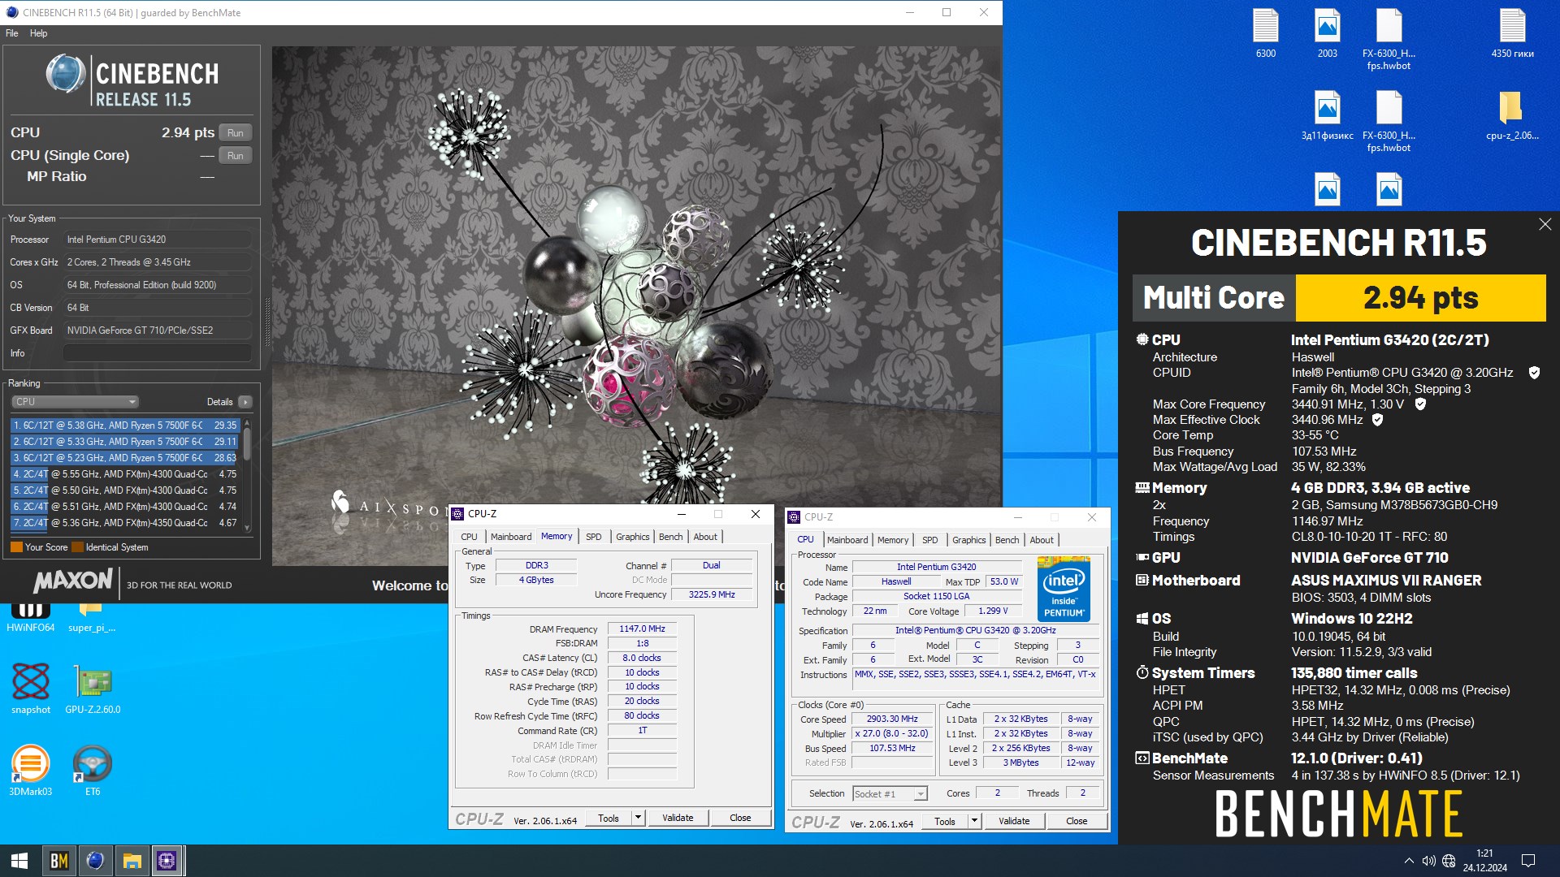Viewport: 1560px width, 877px height.
Task: Click Tools button in Memory CPU-Z window
Action: (609, 819)
